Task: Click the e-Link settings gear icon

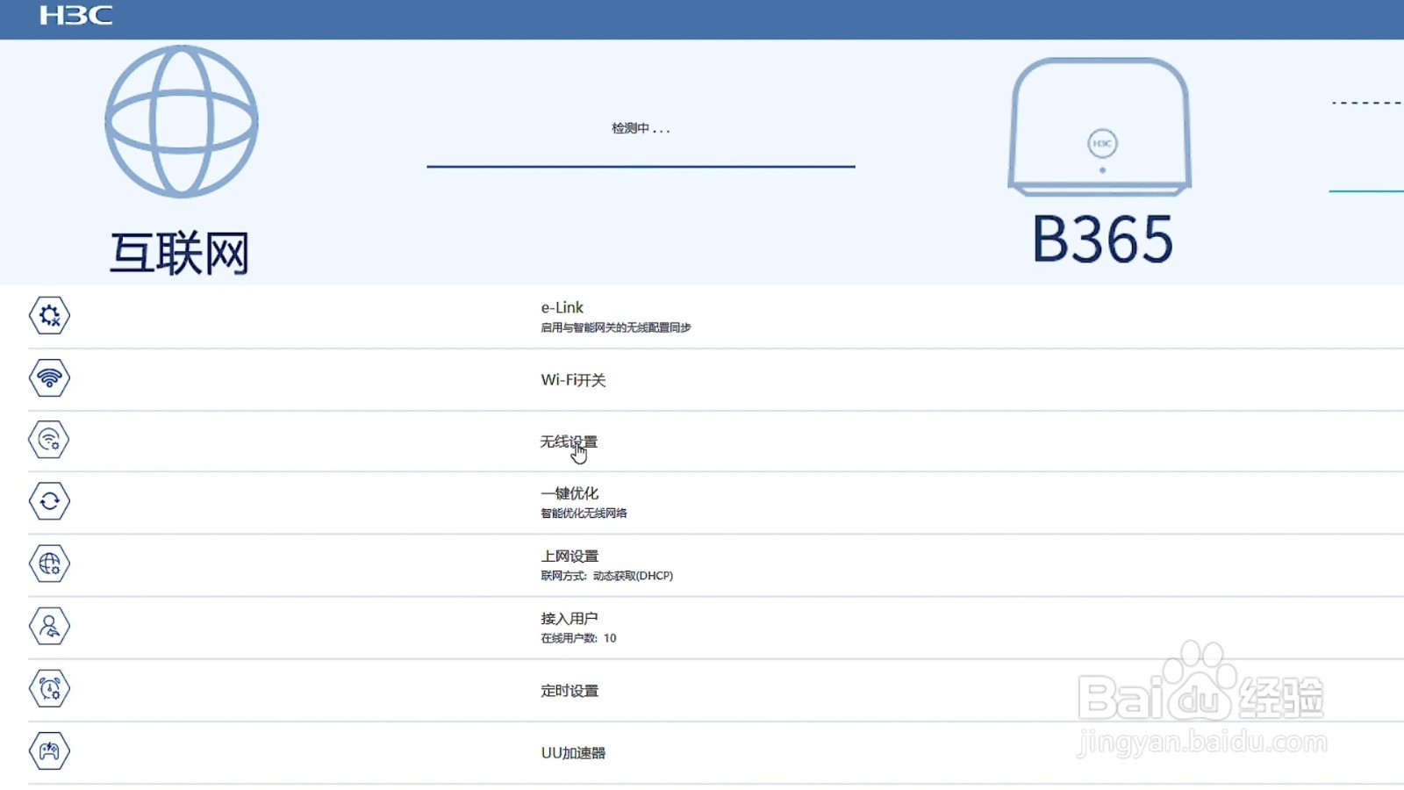Action: pyautogui.click(x=50, y=316)
